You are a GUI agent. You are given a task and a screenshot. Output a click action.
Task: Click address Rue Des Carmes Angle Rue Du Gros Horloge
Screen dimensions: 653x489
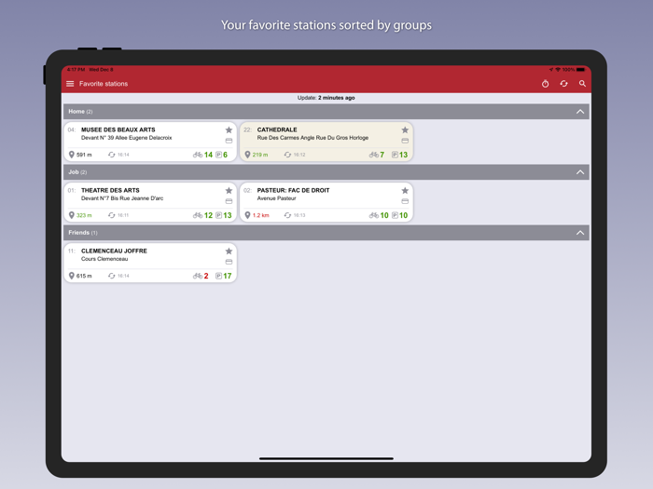point(313,138)
